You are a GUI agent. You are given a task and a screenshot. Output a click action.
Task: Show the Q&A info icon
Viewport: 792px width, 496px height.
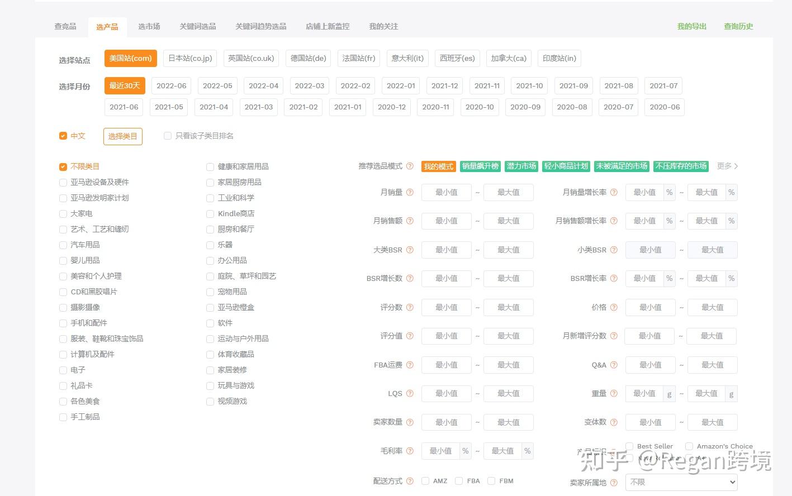(614, 365)
